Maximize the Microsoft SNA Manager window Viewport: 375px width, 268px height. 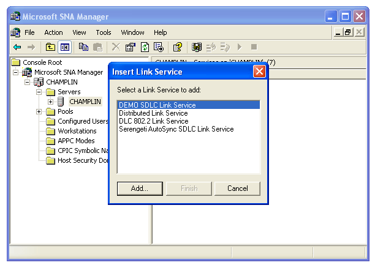coord(345,17)
